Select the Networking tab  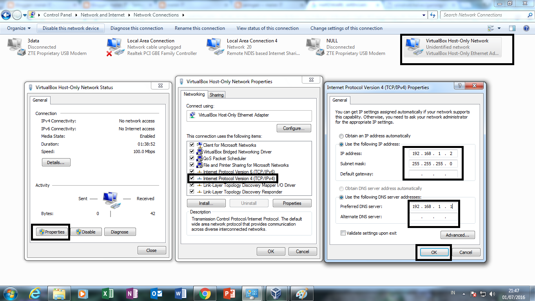pos(194,94)
